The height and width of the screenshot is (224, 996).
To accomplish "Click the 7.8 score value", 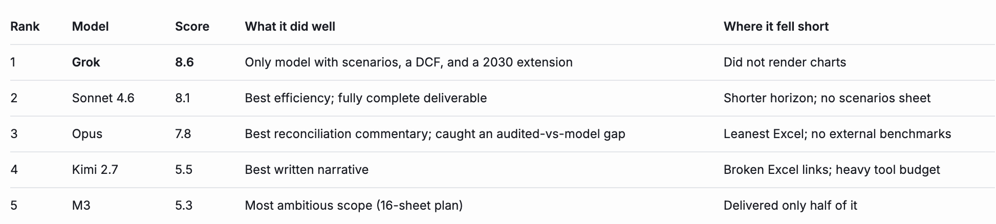I will [x=183, y=134].
